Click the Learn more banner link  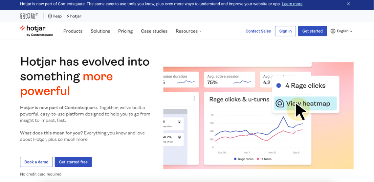[292, 4]
